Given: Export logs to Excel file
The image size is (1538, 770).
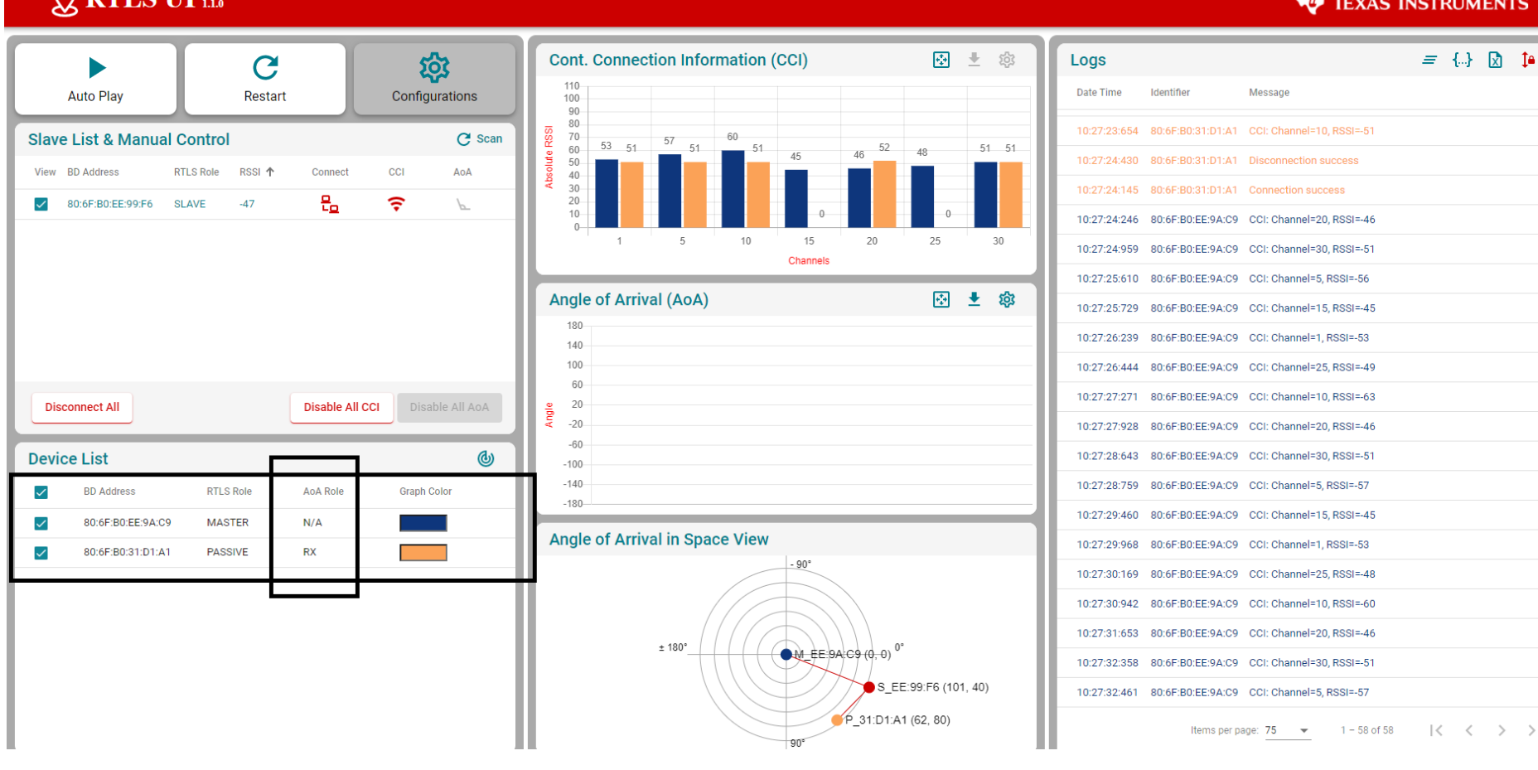Looking at the screenshot, I should coord(1495,60).
